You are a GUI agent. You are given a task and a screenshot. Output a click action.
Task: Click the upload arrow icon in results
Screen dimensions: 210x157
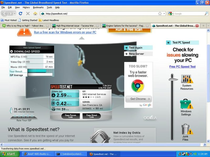point(54,104)
